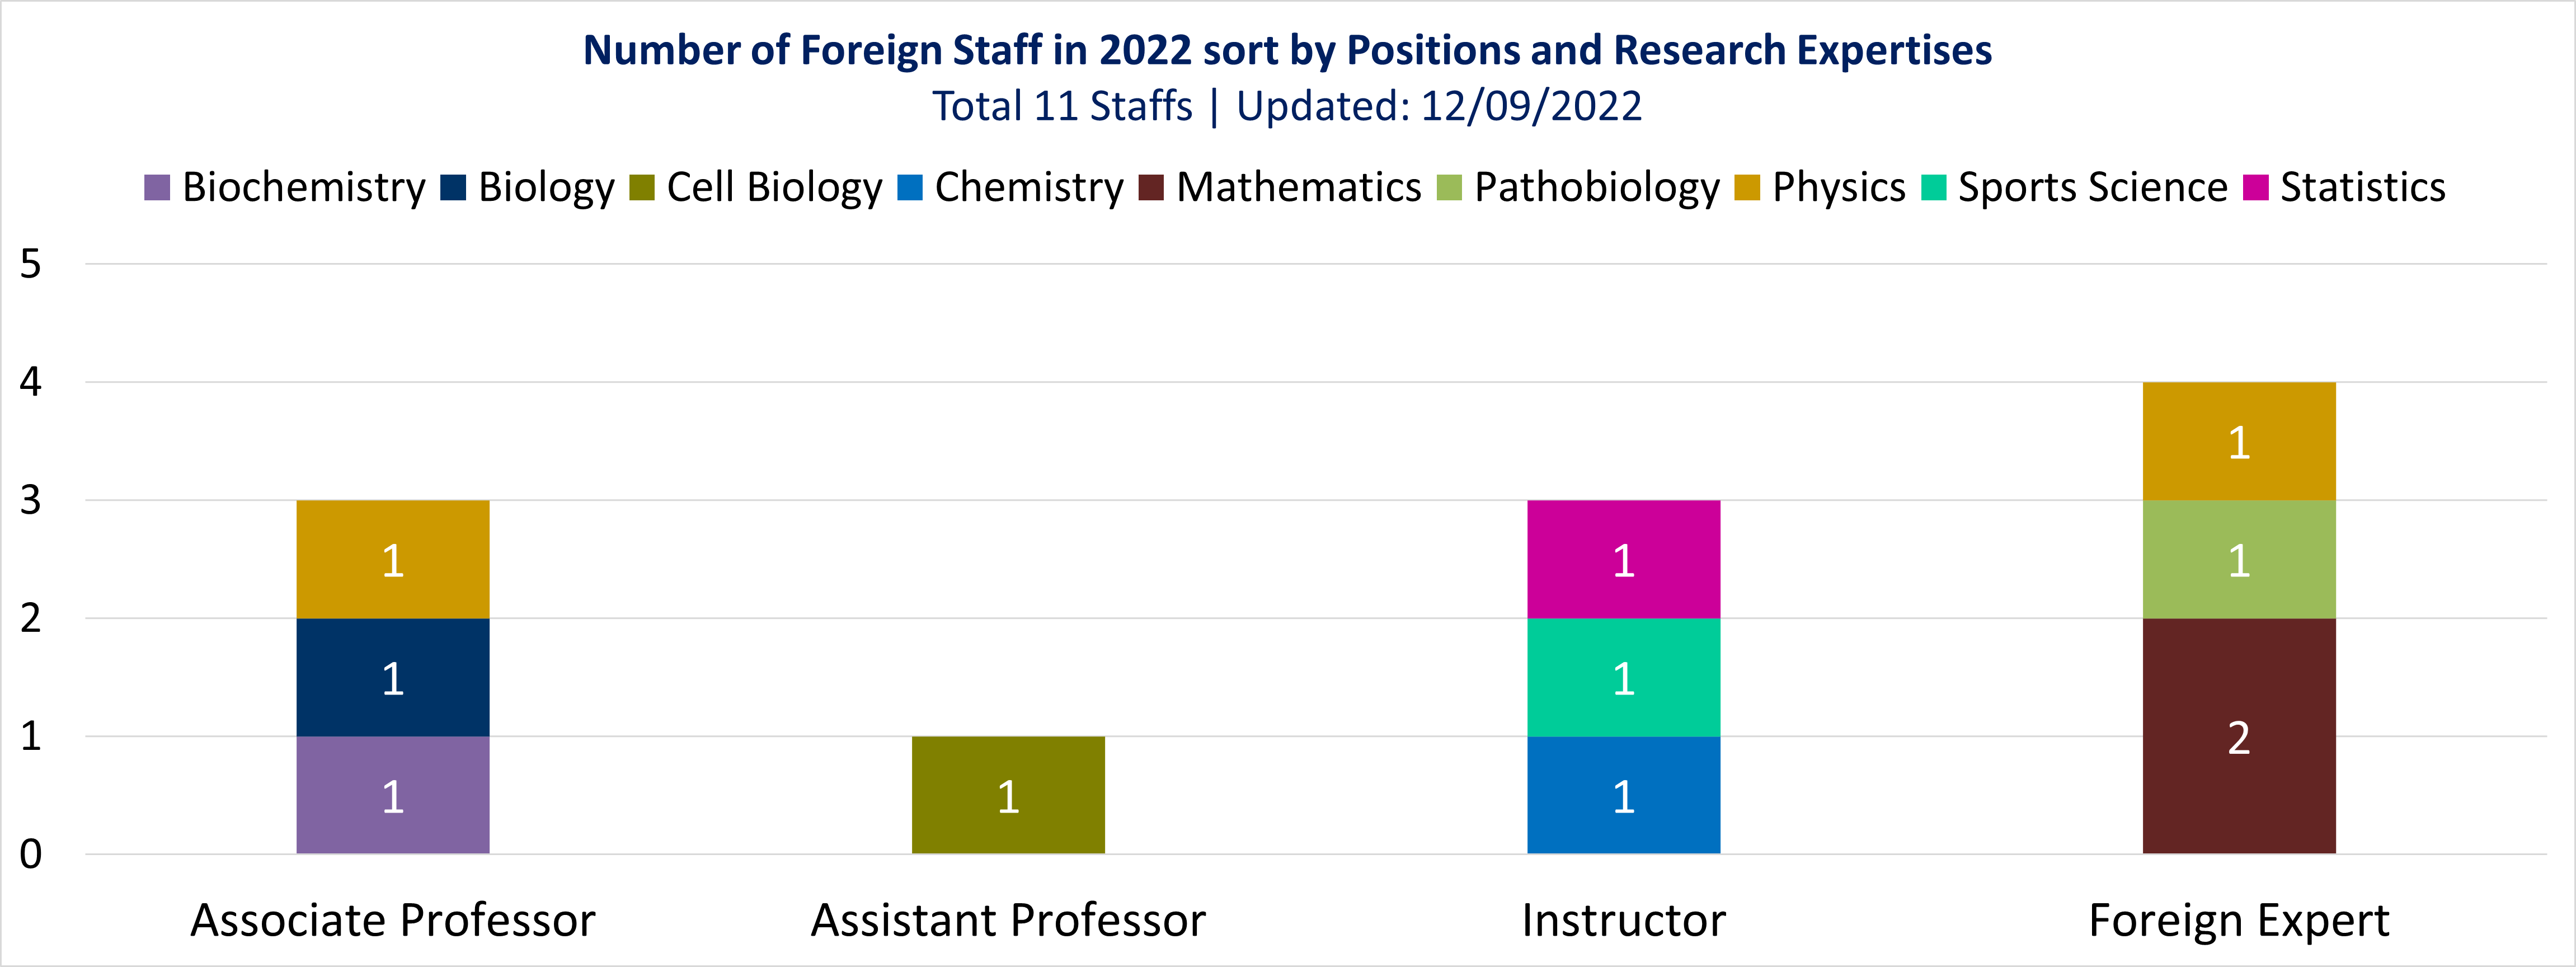This screenshot has width=2576, height=967.
Task: Click the Statistics legend color swatch
Action: (x=2256, y=188)
